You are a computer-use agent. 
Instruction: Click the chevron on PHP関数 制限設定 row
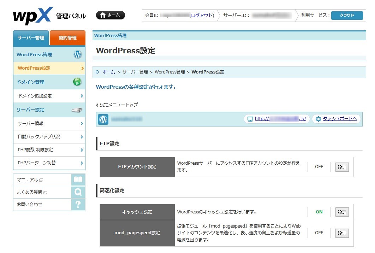[x=82, y=150]
